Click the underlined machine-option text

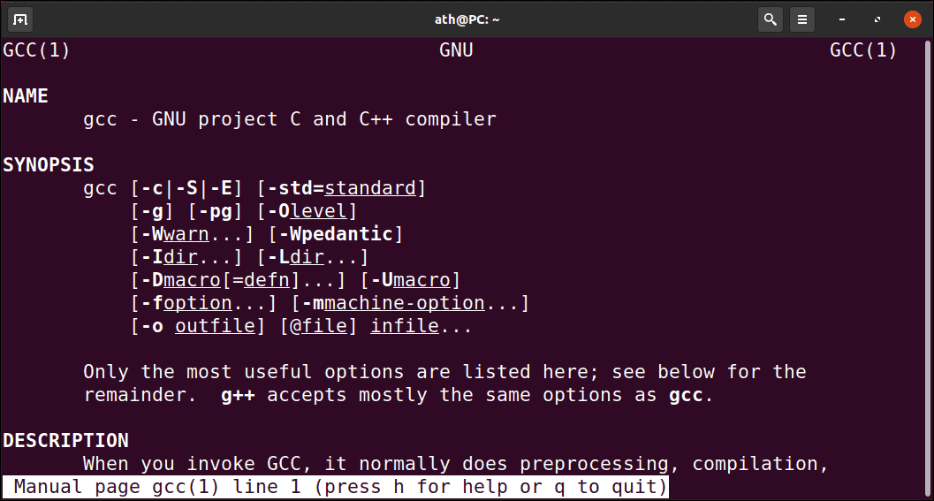point(405,303)
